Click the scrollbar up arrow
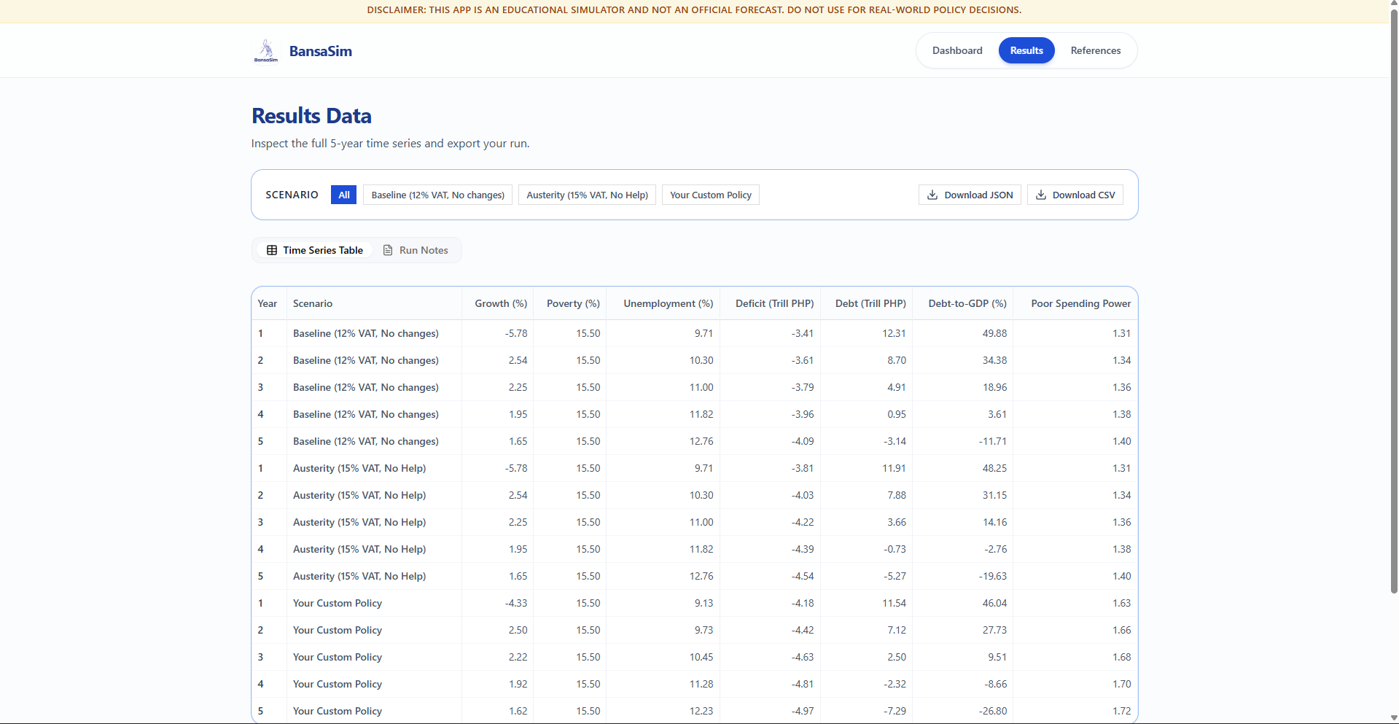 pos(1394,4)
